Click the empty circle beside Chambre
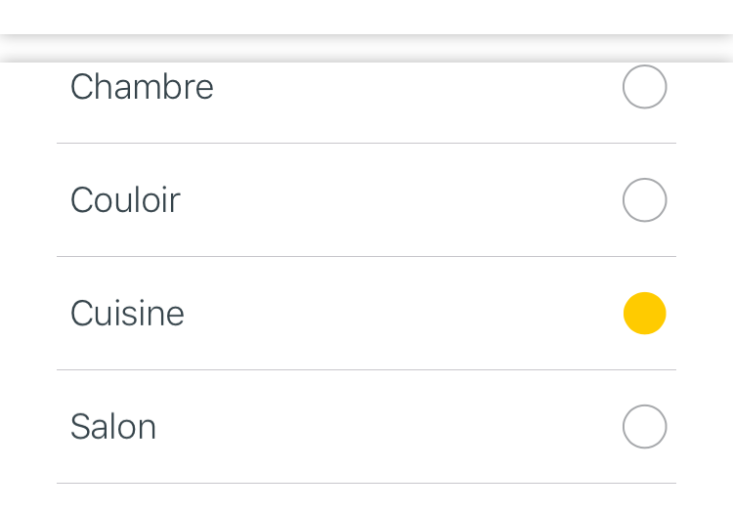 [x=645, y=87]
